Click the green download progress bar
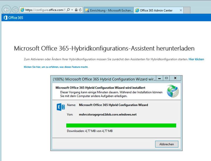Viewport: 211px width, 161px height. pos(121,125)
